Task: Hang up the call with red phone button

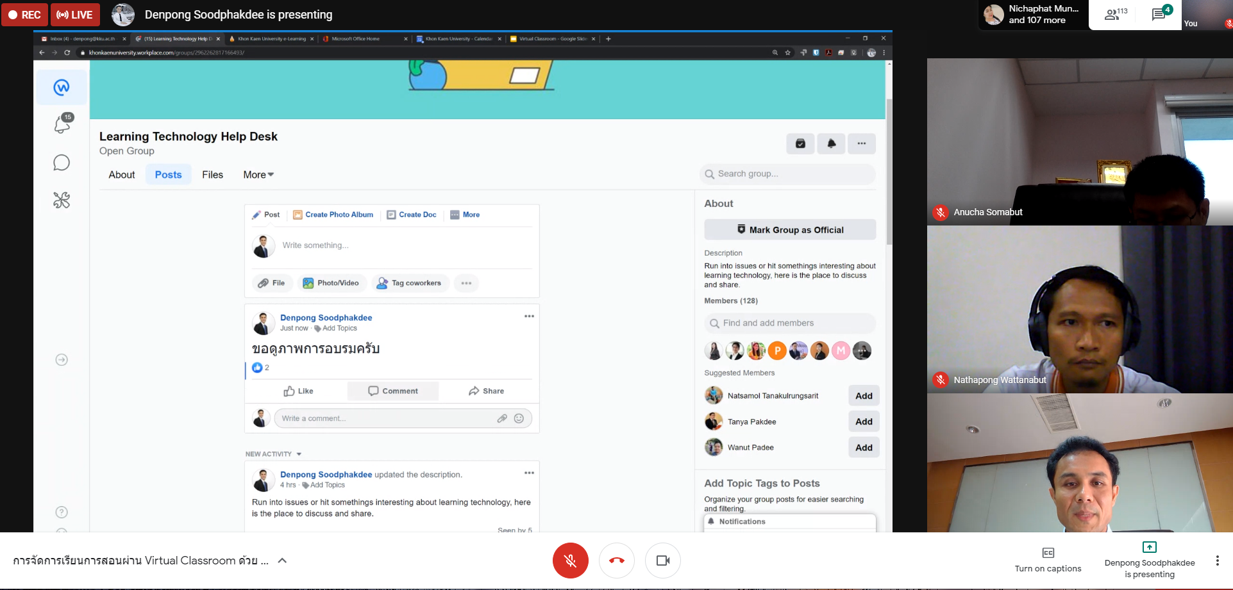Action: point(616,561)
